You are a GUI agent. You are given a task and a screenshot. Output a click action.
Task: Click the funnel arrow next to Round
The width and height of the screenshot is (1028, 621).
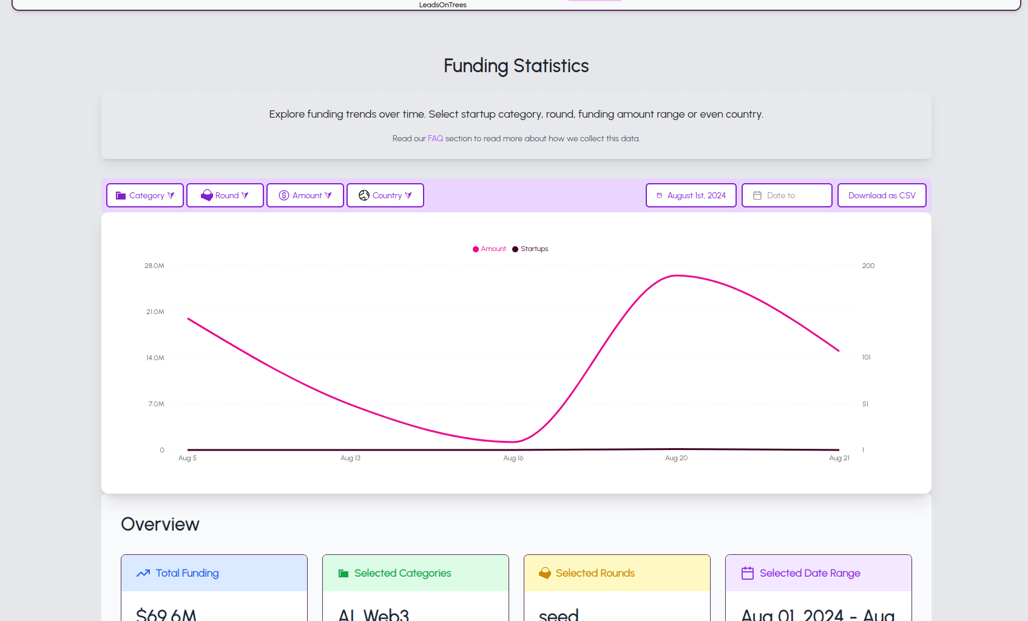[x=245, y=195]
